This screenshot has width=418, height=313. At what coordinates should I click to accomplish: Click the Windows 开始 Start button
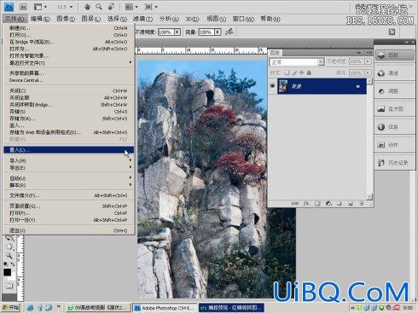click(11, 308)
